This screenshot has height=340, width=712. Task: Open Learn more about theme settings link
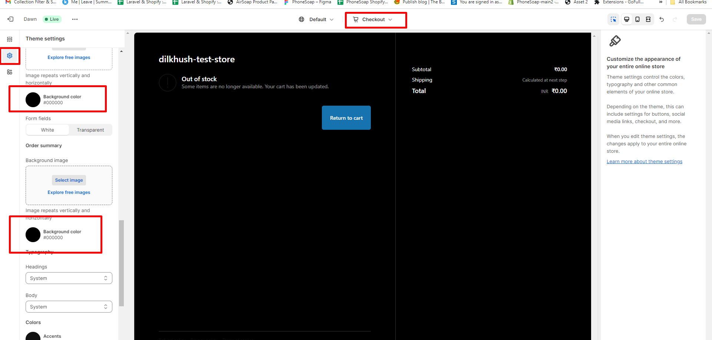(645, 162)
